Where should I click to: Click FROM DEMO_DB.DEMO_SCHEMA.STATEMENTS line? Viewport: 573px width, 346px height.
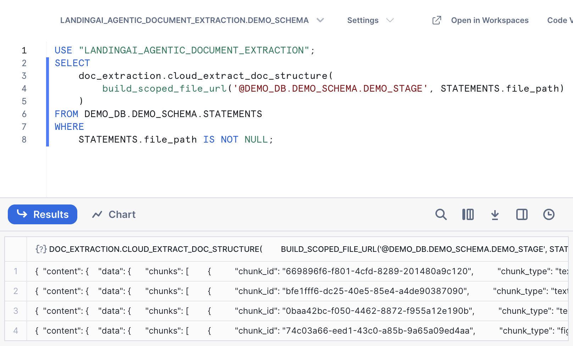158,114
